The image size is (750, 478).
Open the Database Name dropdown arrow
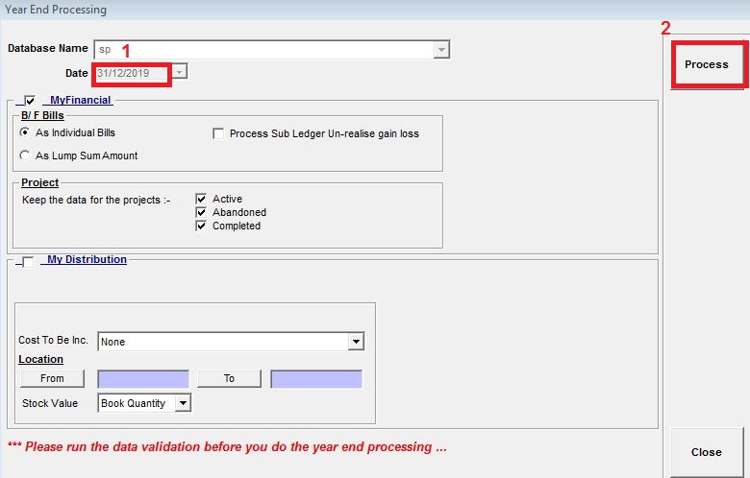441,49
